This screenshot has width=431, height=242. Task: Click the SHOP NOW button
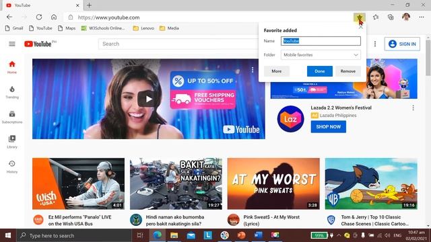(x=329, y=127)
